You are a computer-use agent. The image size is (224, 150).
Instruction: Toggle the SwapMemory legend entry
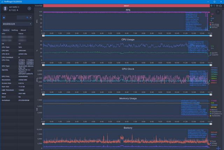click(216, 112)
